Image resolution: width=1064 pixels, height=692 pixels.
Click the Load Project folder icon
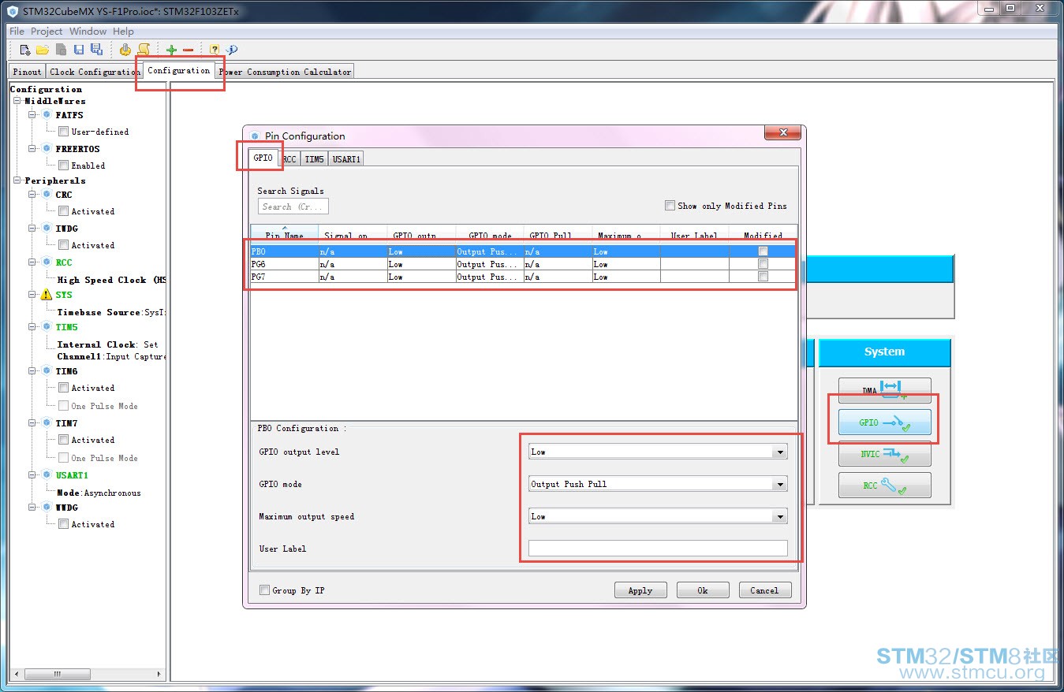(43, 50)
